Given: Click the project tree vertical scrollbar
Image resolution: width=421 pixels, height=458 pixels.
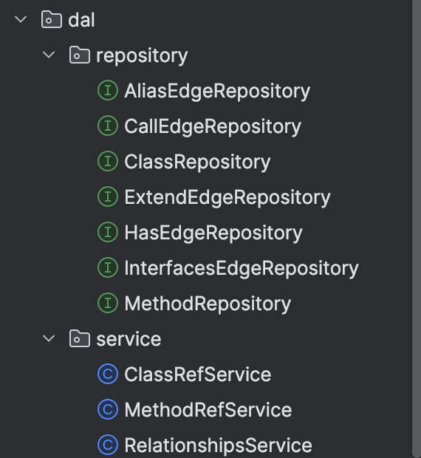Looking at the screenshot, I should click(417, 229).
